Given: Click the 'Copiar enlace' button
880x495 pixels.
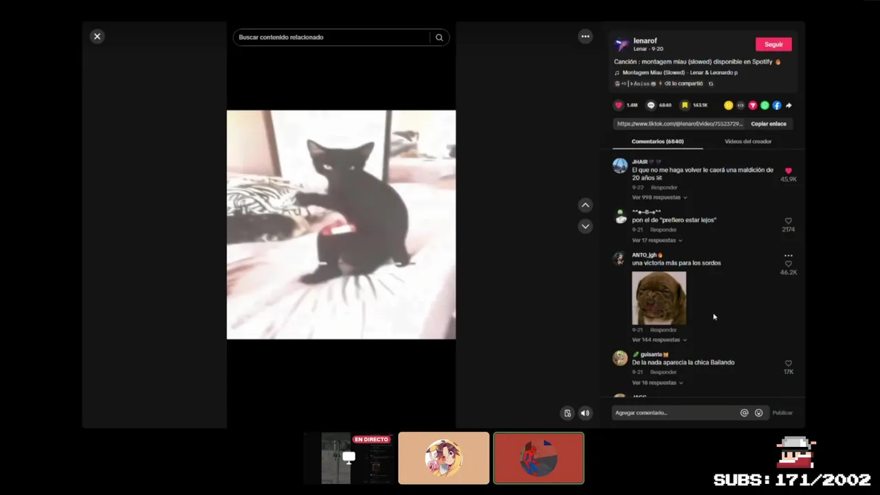Looking at the screenshot, I should click(x=769, y=124).
